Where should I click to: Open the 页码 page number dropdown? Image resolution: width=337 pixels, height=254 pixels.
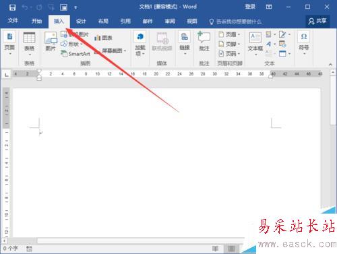tap(229, 54)
